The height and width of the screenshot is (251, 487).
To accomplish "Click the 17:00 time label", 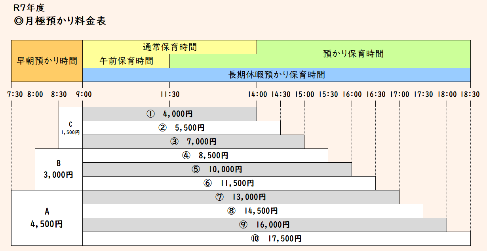I will (x=399, y=95).
